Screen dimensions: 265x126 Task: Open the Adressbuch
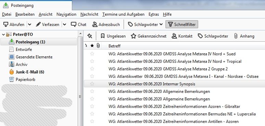tap(106, 25)
